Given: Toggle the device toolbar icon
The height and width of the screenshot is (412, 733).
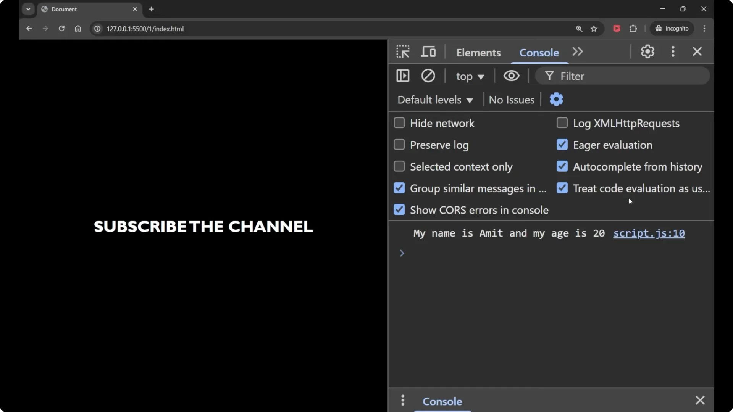Looking at the screenshot, I should 428,51.
